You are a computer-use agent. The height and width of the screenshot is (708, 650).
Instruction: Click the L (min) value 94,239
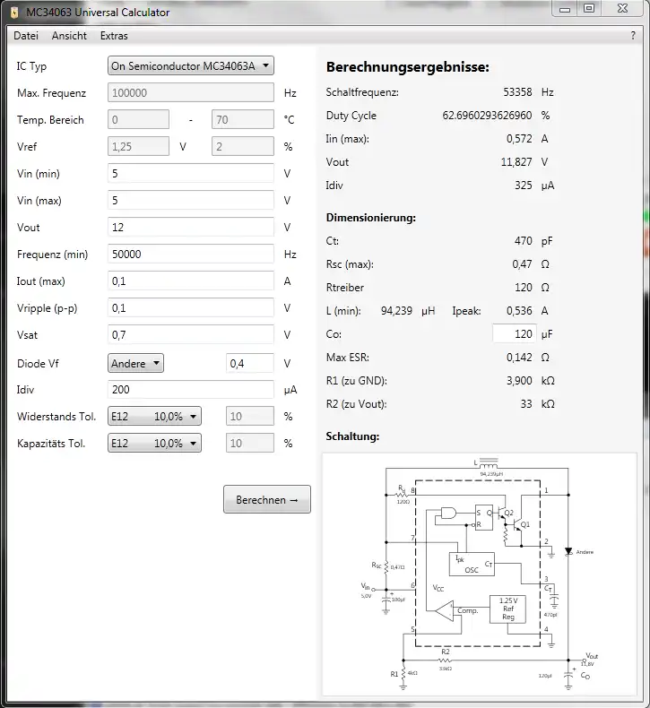(396, 311)
